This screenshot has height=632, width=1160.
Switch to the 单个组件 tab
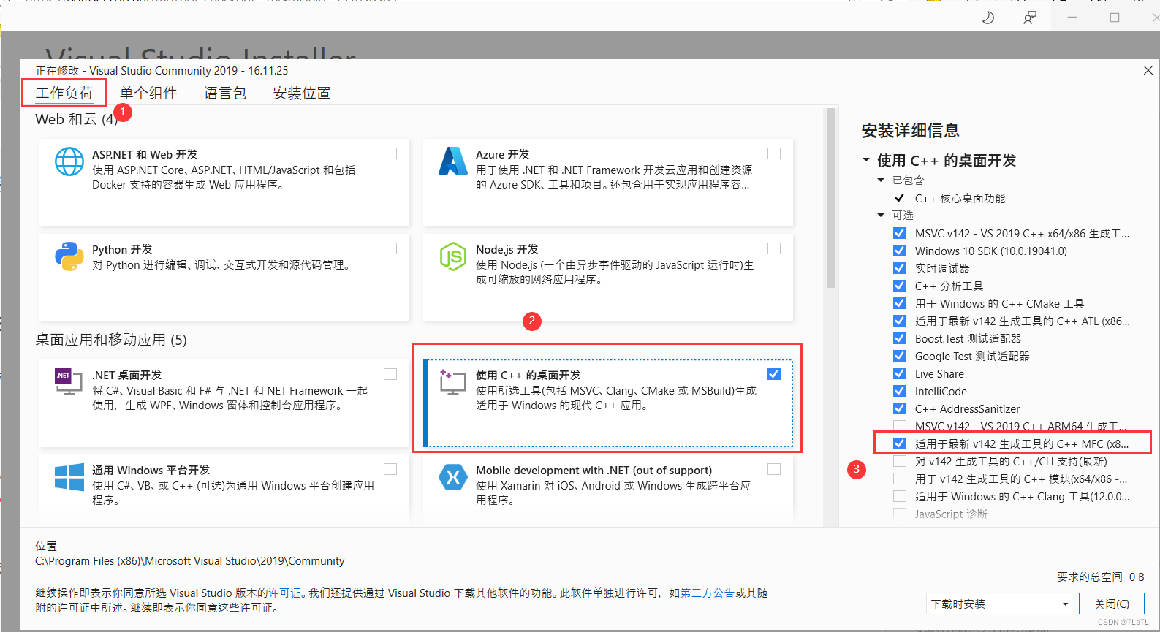point(148,93)
